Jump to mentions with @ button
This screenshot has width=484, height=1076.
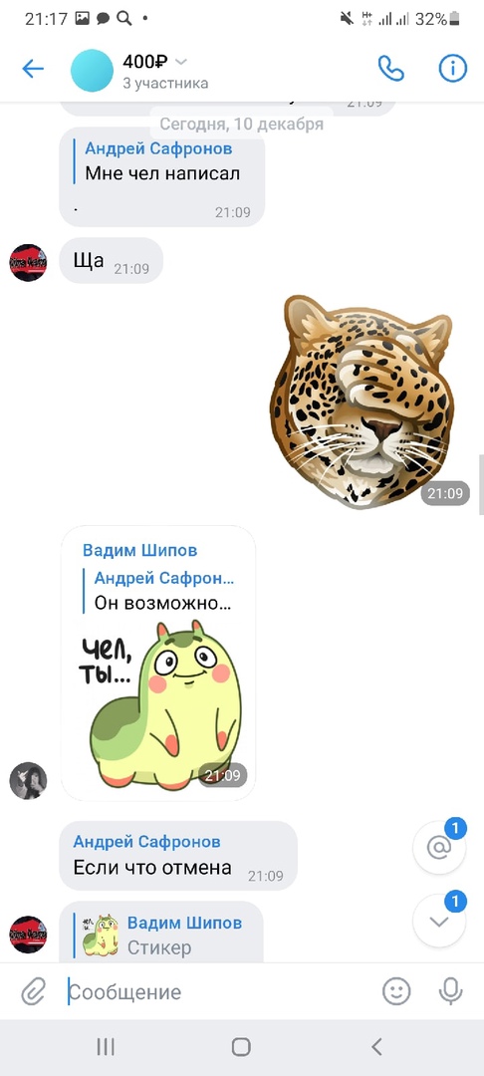click(x=439, y=848)
